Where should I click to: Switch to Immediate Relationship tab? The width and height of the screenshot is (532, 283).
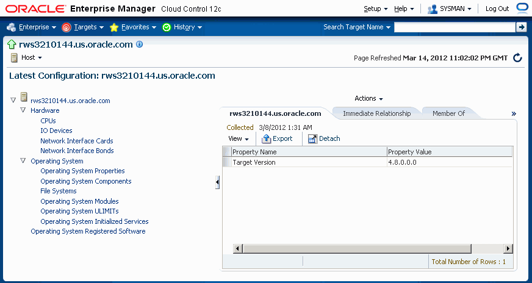click(376, 113)
